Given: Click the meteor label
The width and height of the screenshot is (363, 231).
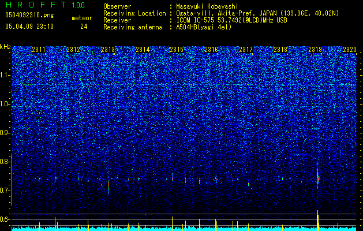Looking at the screenshot, I should click(x=82, y=18).
